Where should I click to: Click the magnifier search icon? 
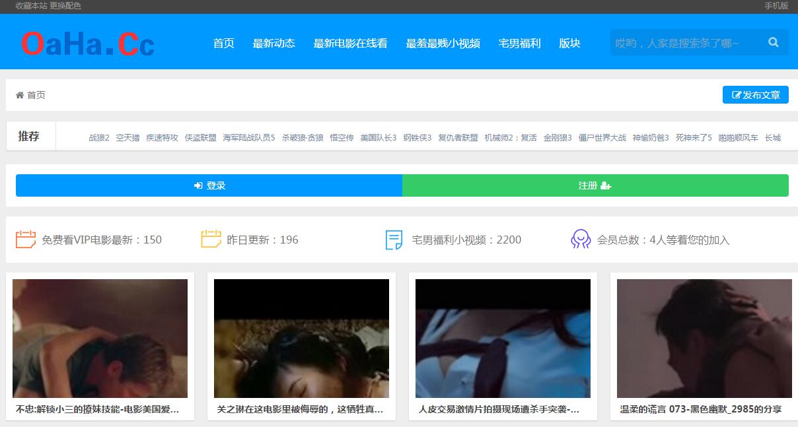[x=774, y=42]
